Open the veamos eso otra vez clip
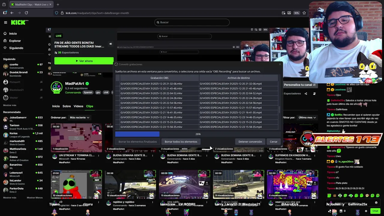Viewport: 384px width, 216px height. pos(292,184)
